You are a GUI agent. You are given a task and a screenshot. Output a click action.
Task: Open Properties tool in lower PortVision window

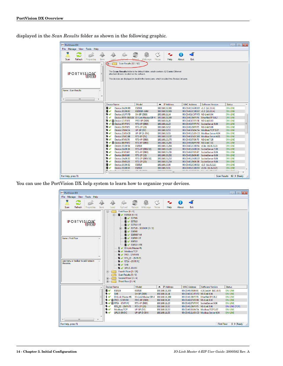point(90,204)
